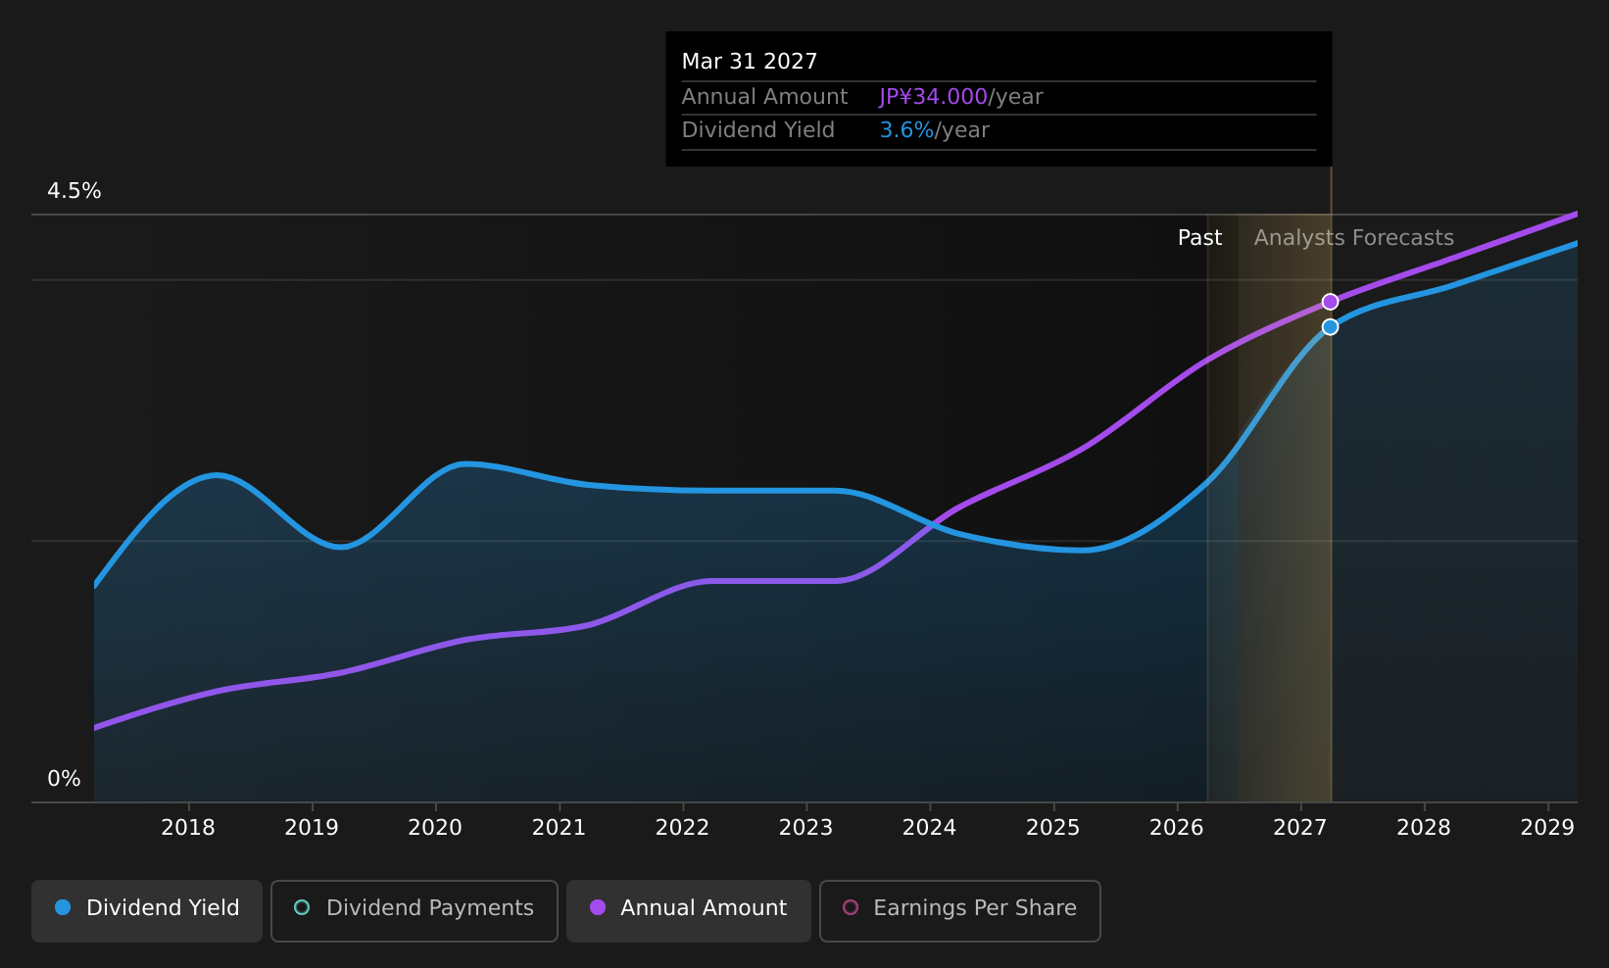The width and height of the screenshot is (1609, 968).
Task: Select the 2025 x-axis label
Action: tap(1052, 828)
